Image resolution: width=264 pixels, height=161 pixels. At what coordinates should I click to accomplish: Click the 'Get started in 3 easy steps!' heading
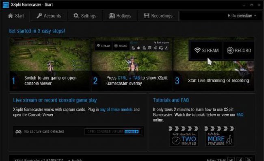tap(37, 31)
